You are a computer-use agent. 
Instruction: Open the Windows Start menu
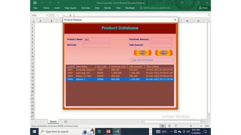click(34, 132)
